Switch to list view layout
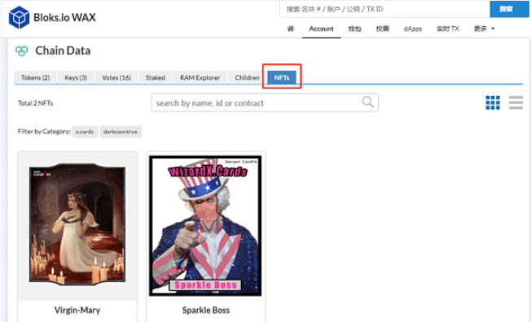This screenshot has width=531, height=322. pyautogui.click(x=516, y=102)
